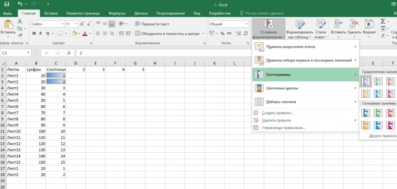Open Наборы значков submenu
The height and width of the screenshot is (189, 397).
pos(306,102)
